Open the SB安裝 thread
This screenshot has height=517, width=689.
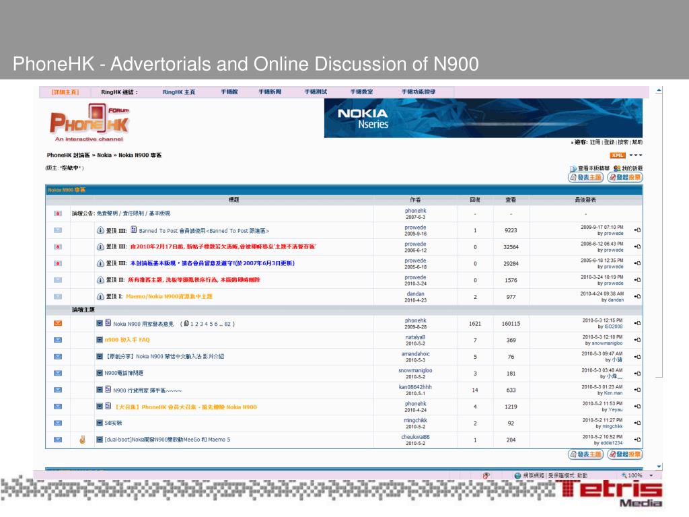pos(113,423)
